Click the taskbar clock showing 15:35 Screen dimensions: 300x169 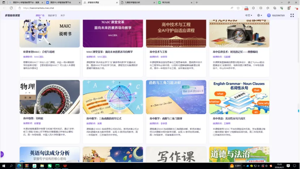(279, 166)
